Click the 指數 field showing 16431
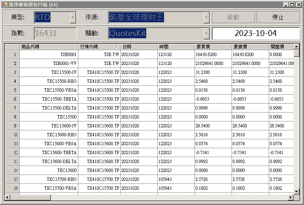This screenshot has width=304, height=205. [55, 33]
